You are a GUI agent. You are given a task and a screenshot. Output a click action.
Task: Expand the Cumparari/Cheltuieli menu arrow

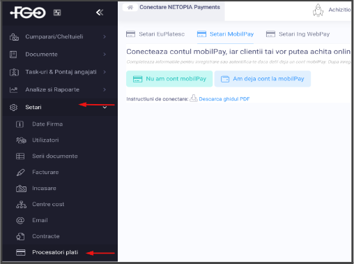pyautogui.click(x=105, y=36)
